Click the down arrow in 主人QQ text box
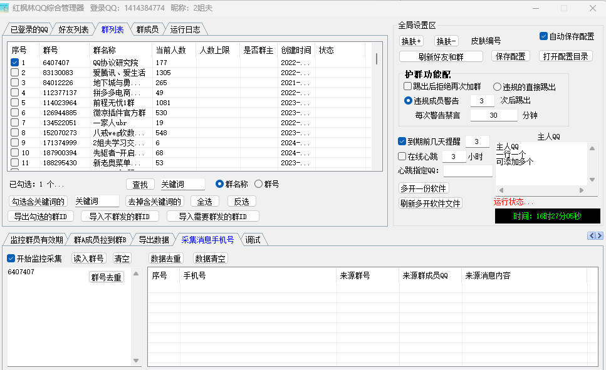 [592, 180]
